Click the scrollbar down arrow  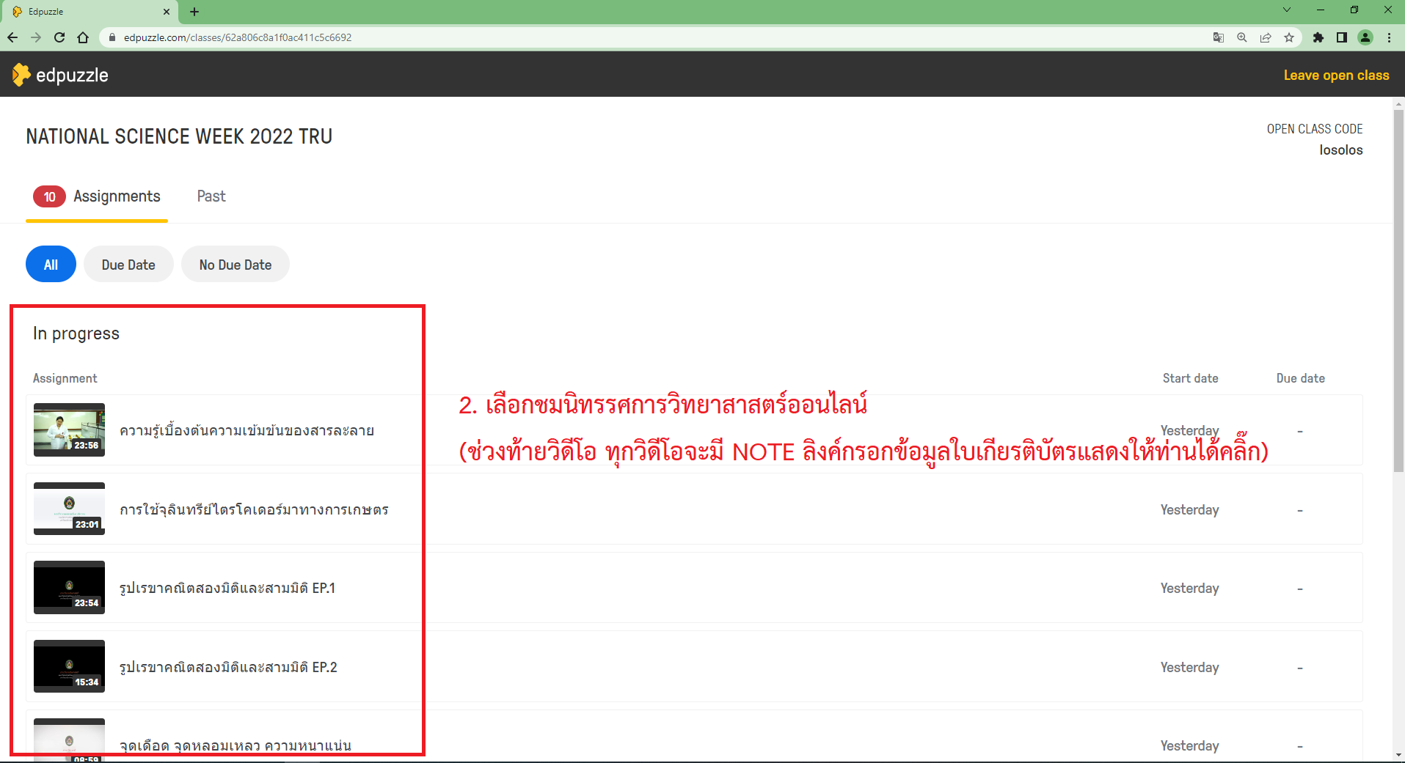1398,754
